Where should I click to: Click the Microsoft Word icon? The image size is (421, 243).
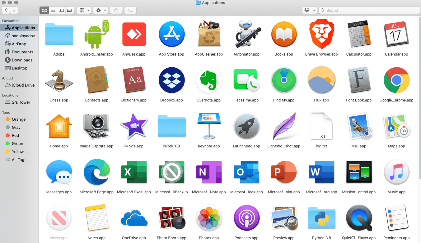point(322,172)
